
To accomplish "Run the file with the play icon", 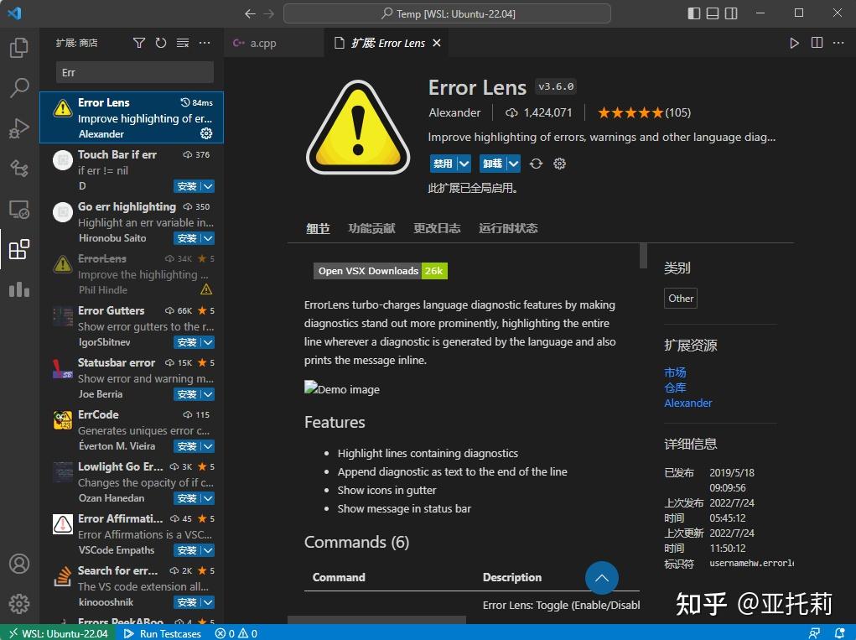I will click(x=793, y=42).
